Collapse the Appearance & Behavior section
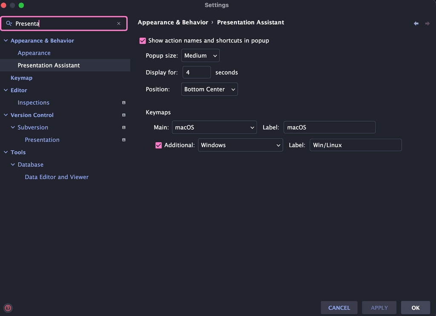The height and width of the screenshot is (316, 436). [6, 41]
